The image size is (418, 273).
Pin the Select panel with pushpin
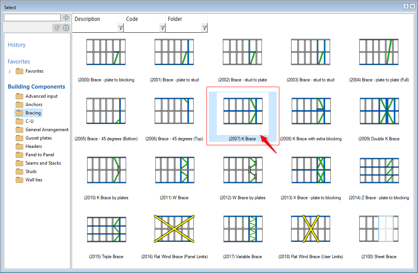(x=406, y=6)
